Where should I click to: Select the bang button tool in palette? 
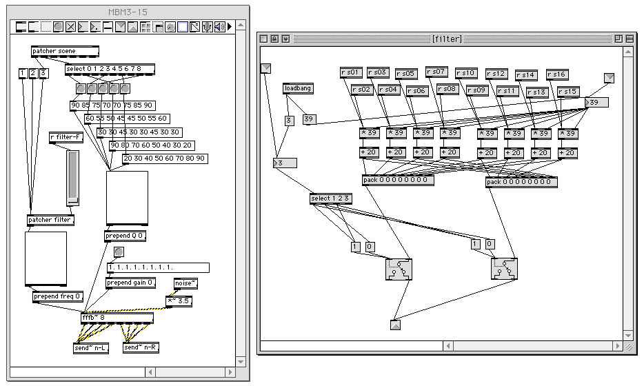pyautogui.click(x=59, y=27)
